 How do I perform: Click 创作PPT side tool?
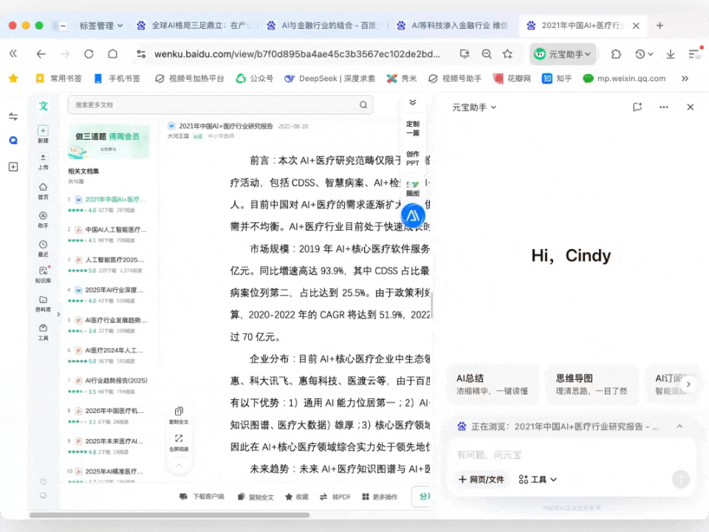point(412,158)
